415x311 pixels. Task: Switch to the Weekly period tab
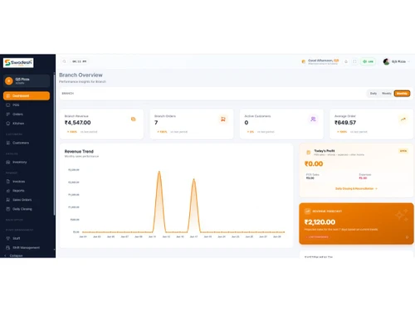point(387,94)
